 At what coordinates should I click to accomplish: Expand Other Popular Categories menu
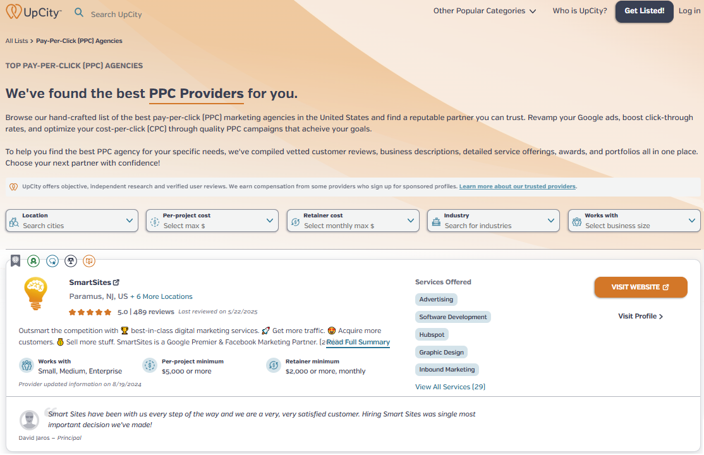[485, 11]
